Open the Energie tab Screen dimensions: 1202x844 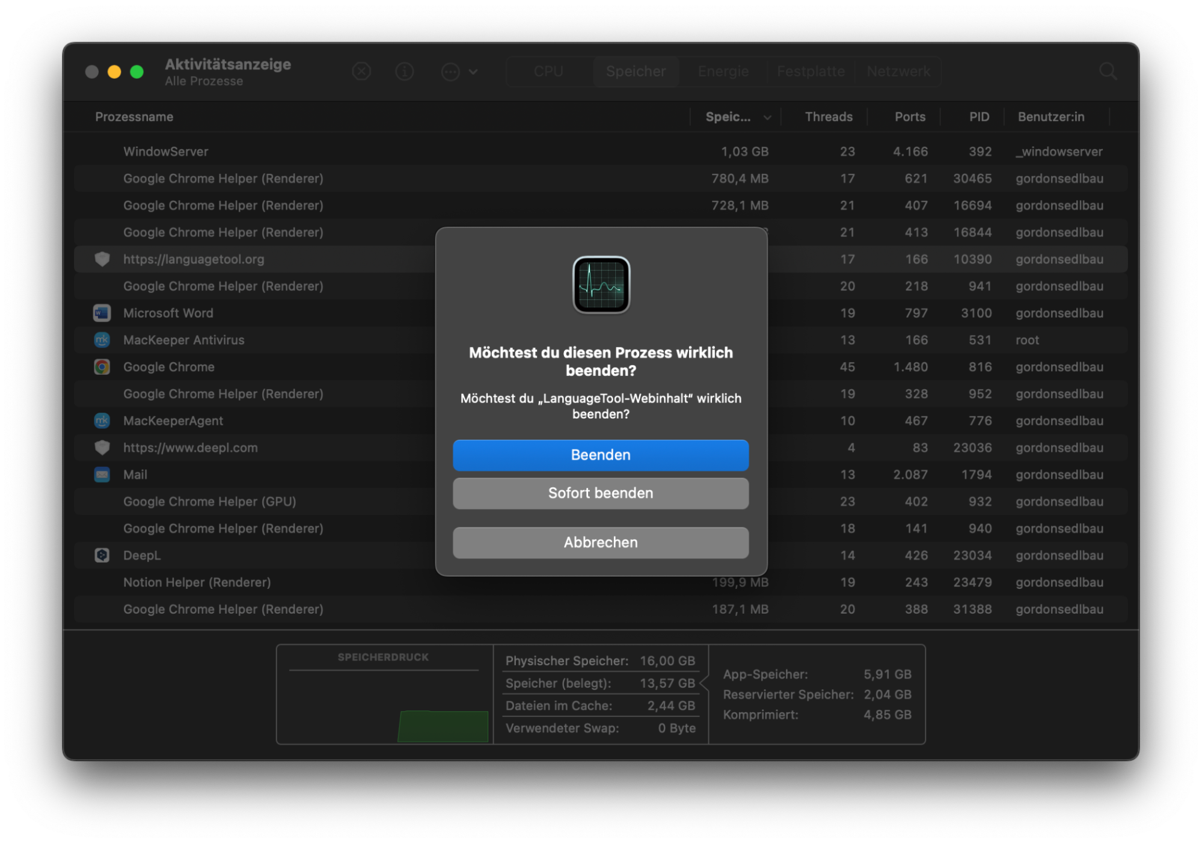tap(723, 71)
